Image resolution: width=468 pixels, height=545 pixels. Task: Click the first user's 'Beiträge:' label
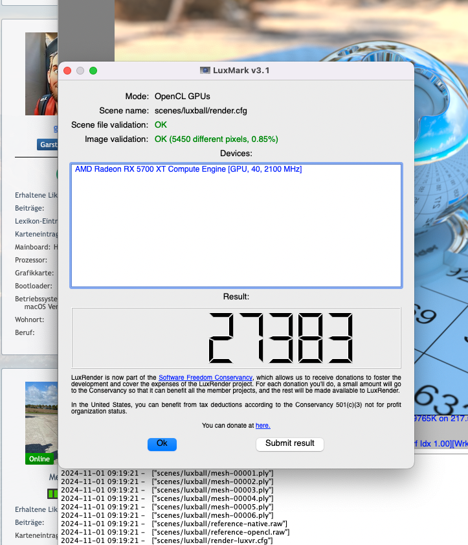pos(30,208)
